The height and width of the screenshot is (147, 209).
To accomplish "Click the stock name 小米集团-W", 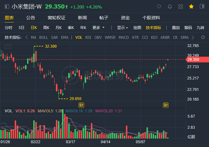I will click(27, 7).
